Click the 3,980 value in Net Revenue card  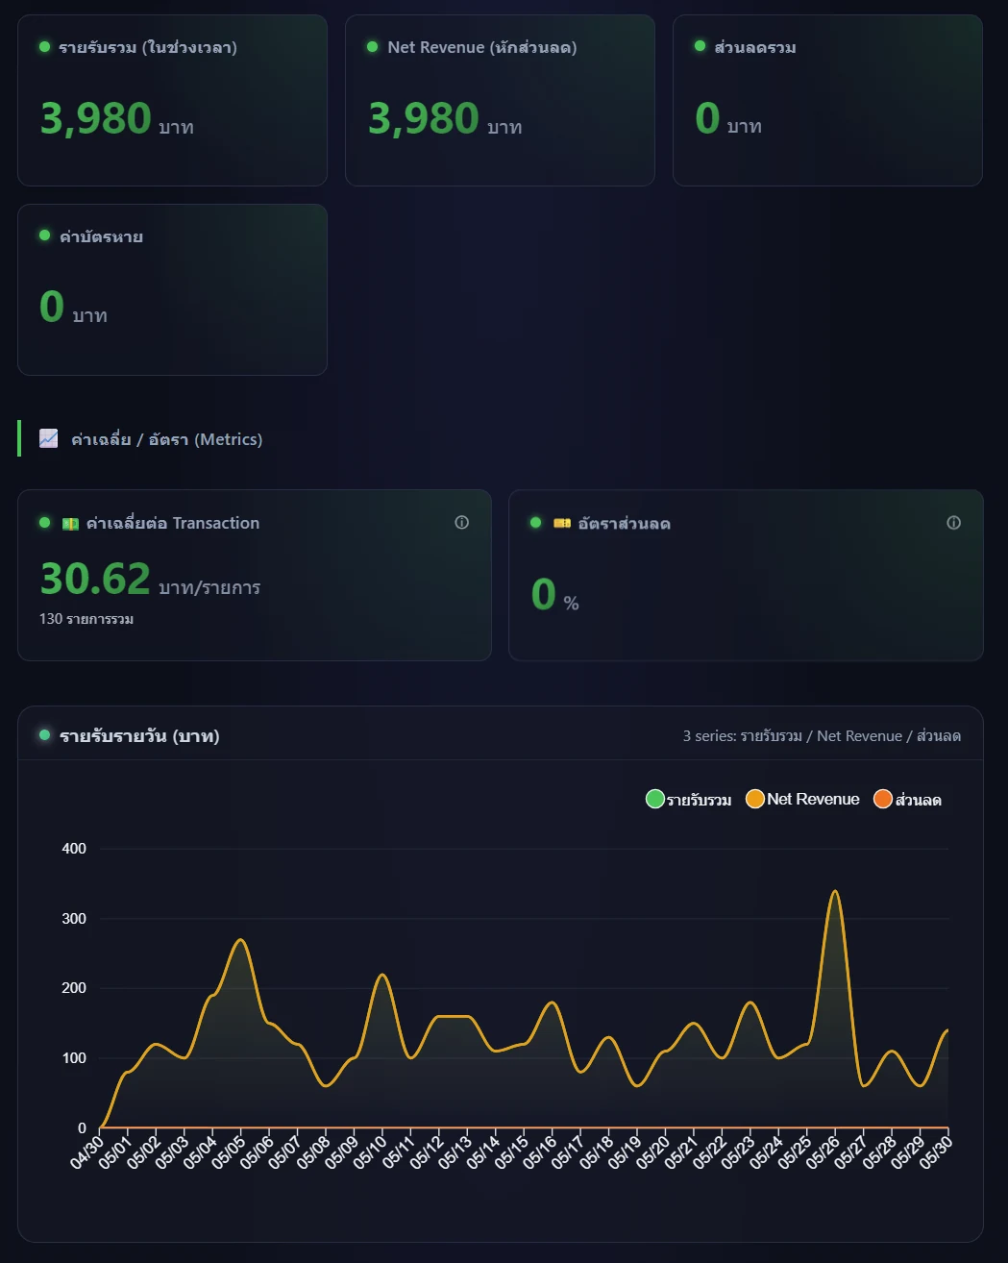click(x=424, y=119)
